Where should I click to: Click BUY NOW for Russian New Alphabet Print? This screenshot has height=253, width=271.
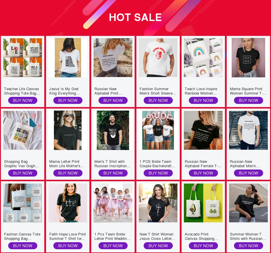[x=113, y=100]
